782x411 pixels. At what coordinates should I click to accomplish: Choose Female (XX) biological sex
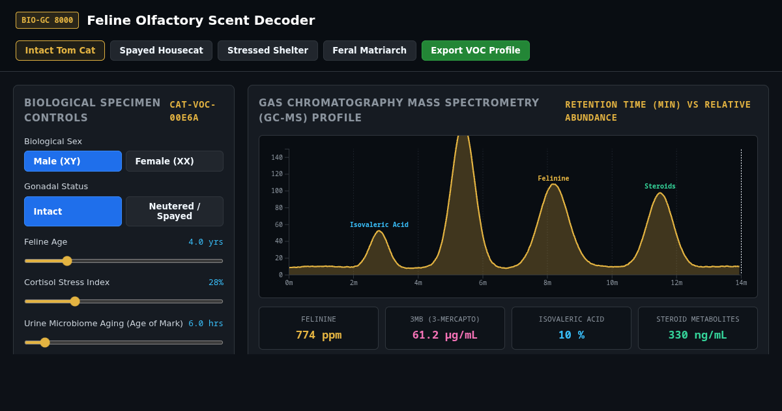click(x=175, y=161)
